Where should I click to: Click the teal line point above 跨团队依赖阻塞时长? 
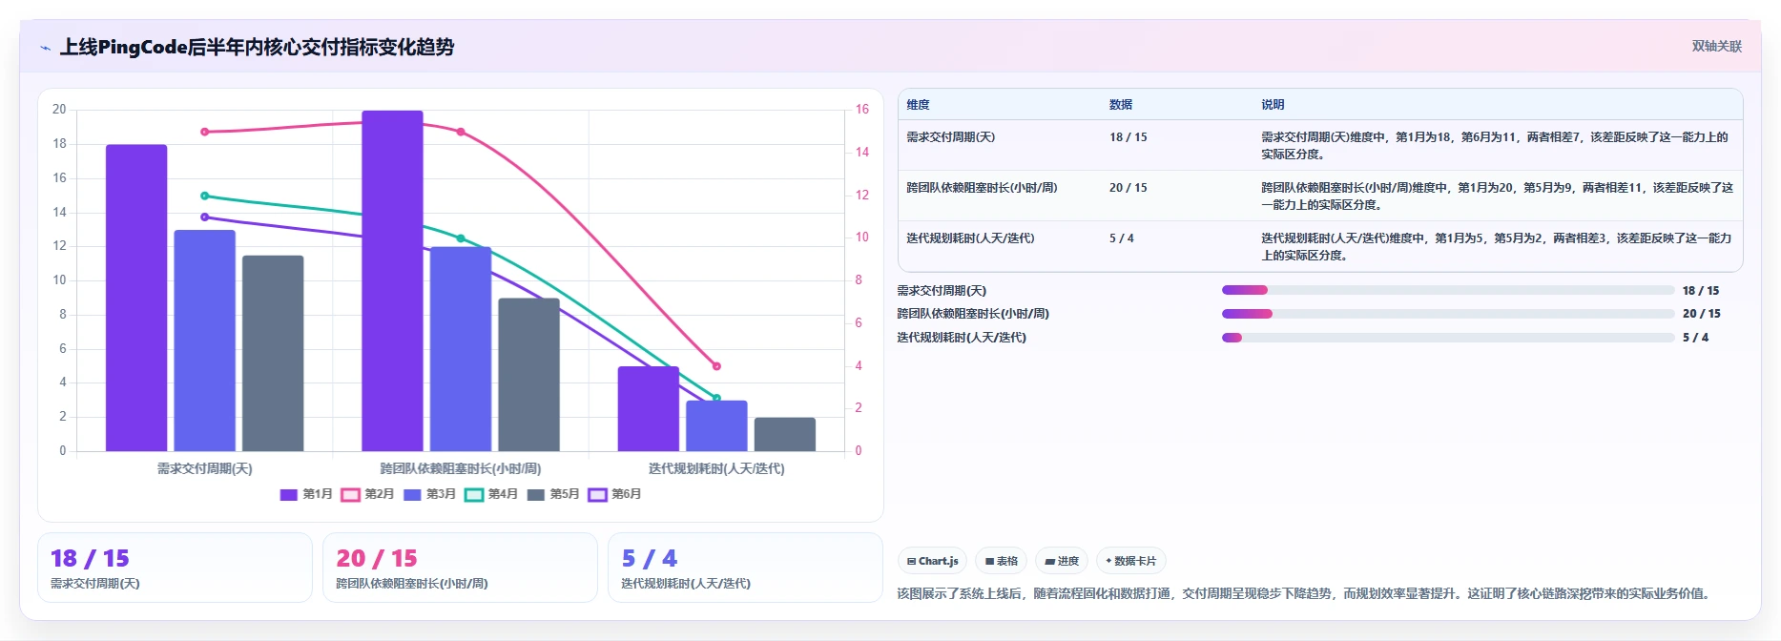[x=461, y=238]
